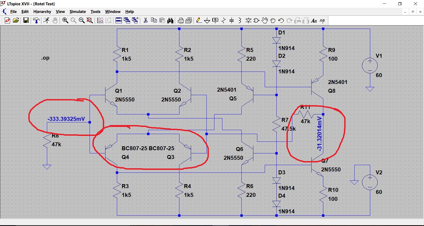Select the Zoom Out magnifier icon
The width and height of the screenshot is (424, 226).
(82, 20)
